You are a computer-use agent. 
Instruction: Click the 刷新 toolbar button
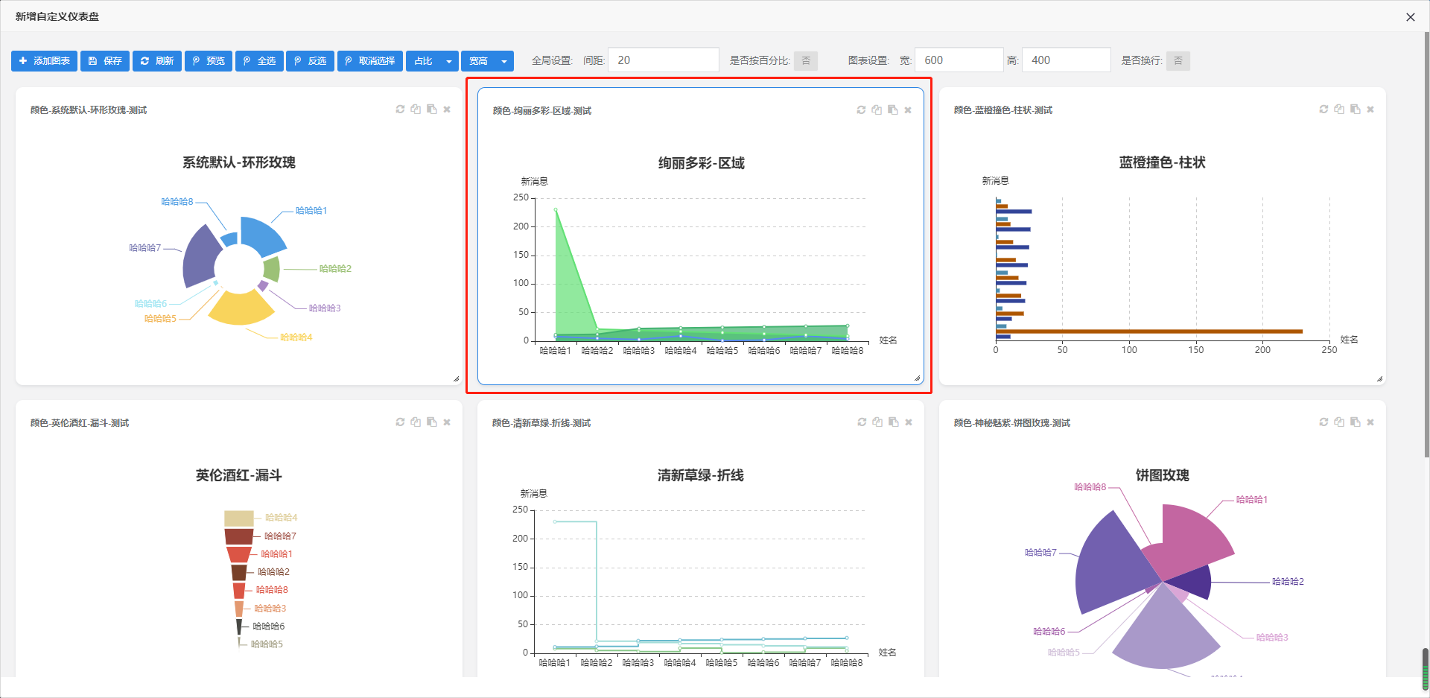157,61
